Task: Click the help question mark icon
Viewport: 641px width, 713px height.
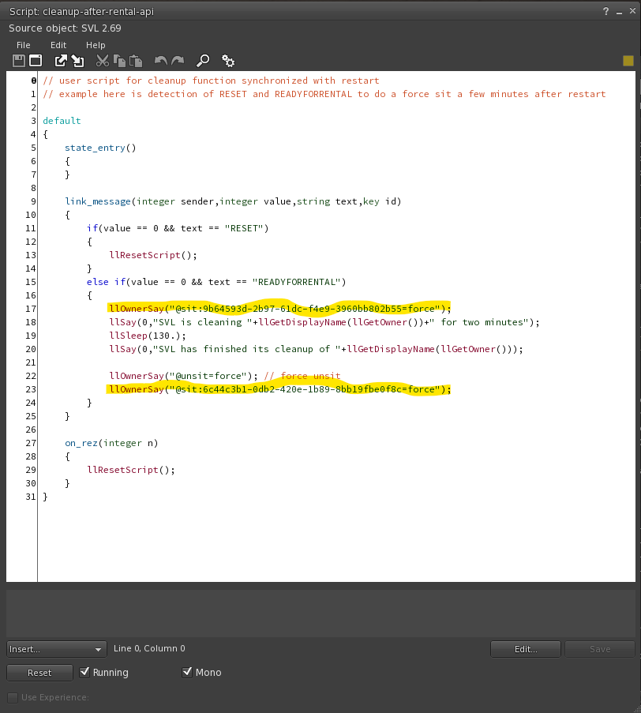Action: 606,11
